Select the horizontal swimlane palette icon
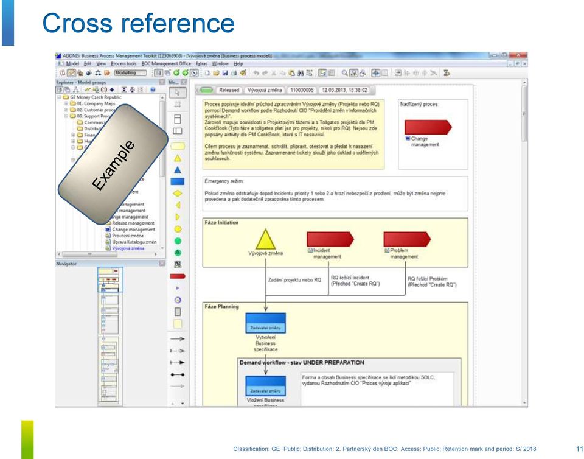 (178, 131)
